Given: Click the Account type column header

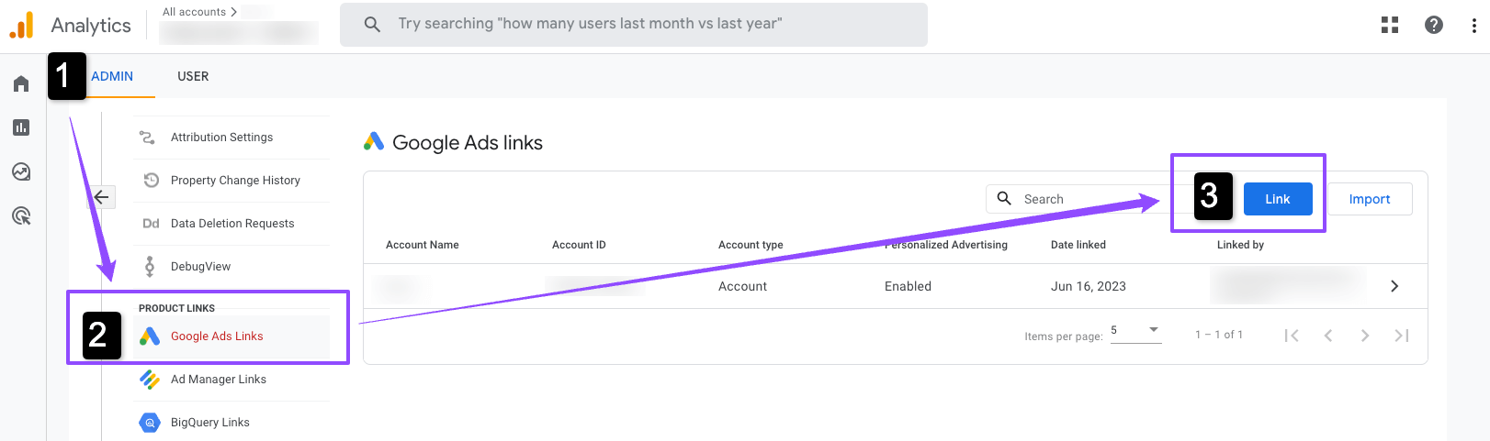Looking at the screenshot, I should 751,245.
